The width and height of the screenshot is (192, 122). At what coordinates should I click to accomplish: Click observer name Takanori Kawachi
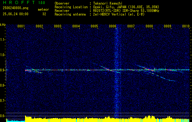107,3
